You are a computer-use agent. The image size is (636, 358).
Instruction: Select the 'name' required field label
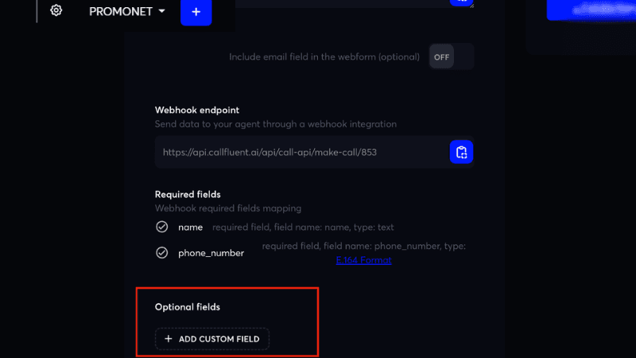pos(190,228)
